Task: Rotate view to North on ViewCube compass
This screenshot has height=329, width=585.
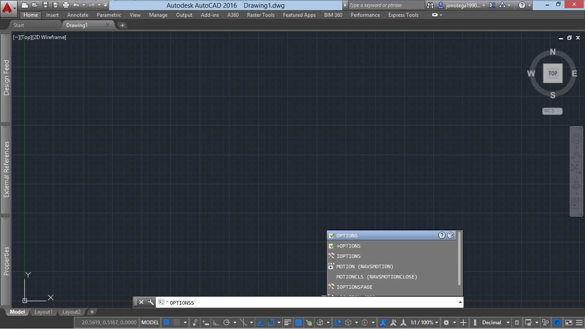Action: pyautogui.click(x=553, y=52)
